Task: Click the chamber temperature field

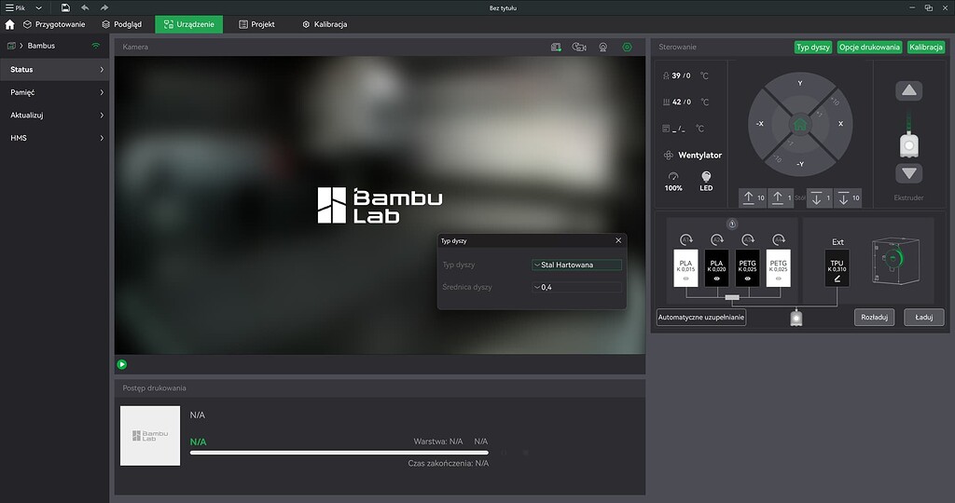Action: tap(679, 129)
